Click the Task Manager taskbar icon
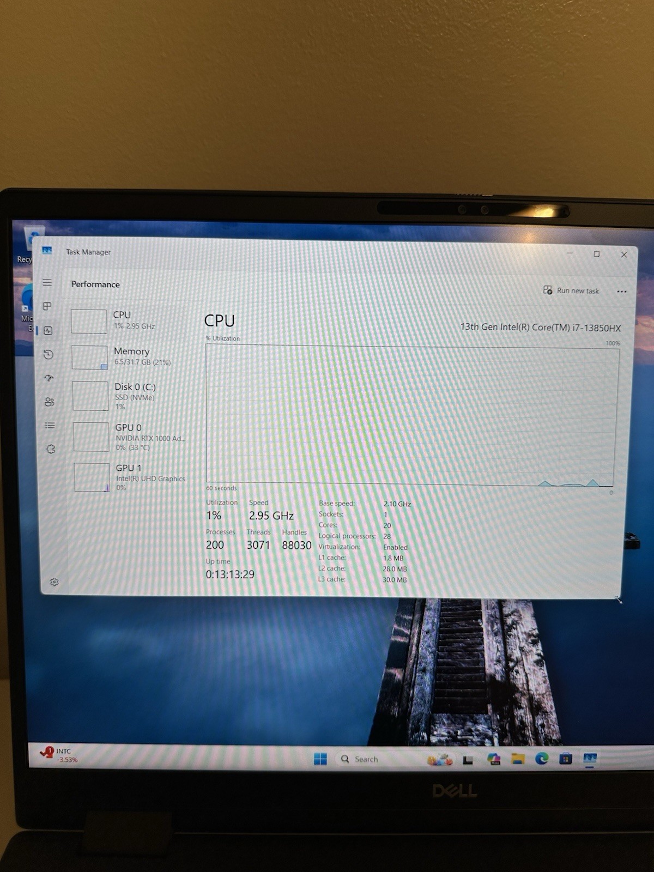Viewport: 654px width, 872px height. (590, 758)
